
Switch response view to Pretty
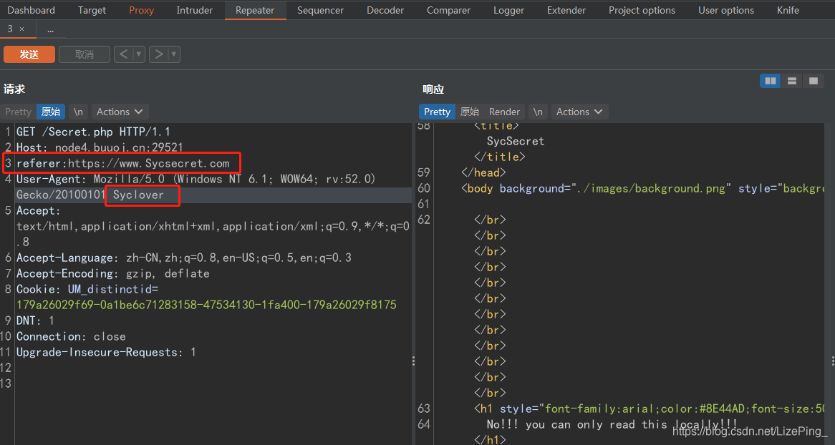coord(438,112)
